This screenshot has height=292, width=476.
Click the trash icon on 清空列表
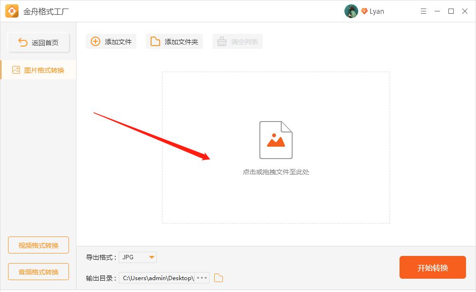tap(221, 41)
